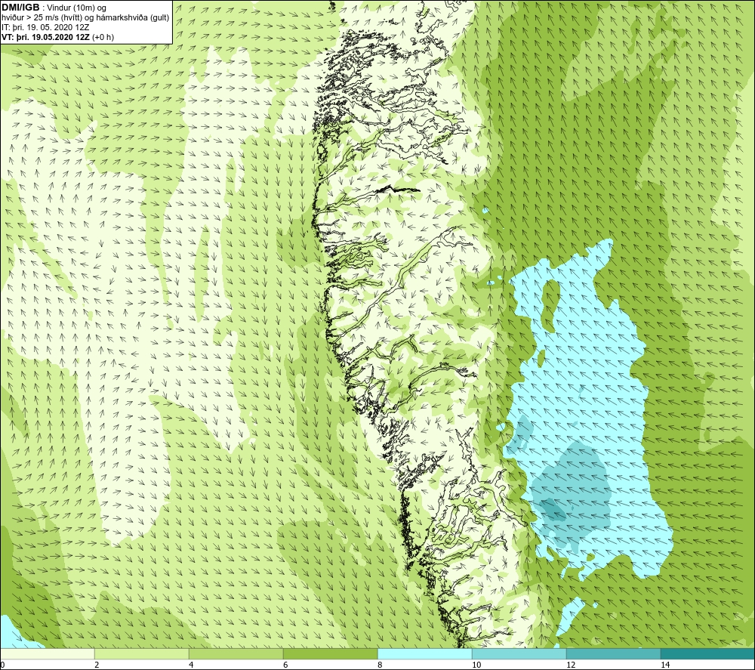Screen dimensions: 755x670
Task: Select the 6–8 m/s dark green colour band
Action: tap(331, 653)
